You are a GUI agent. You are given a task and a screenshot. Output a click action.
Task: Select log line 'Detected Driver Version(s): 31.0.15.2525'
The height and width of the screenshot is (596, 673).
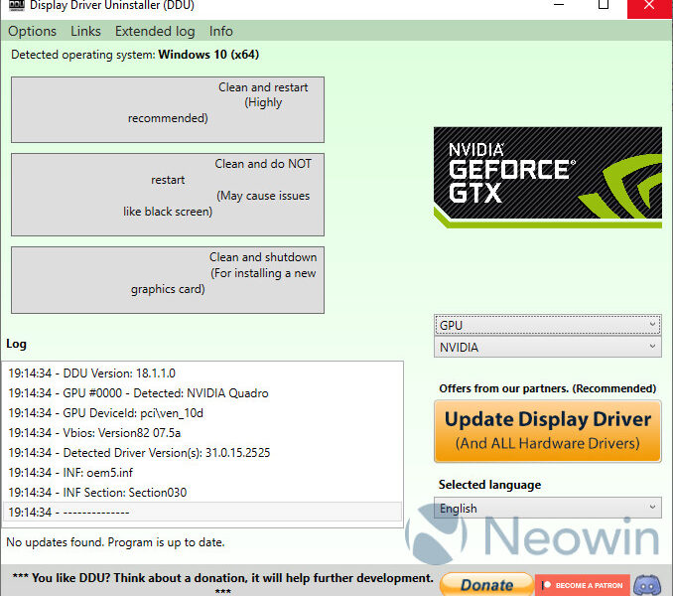tap(202, 453)
